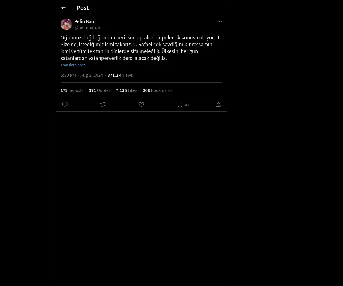
Task: Like the post with the heart icon
Action: click(x=141, y=104)
